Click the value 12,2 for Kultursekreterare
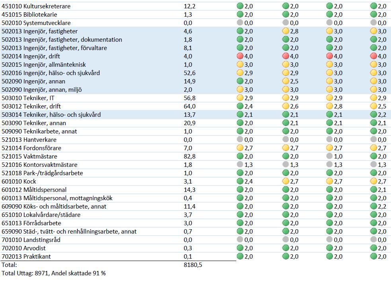 coord(189,6)
